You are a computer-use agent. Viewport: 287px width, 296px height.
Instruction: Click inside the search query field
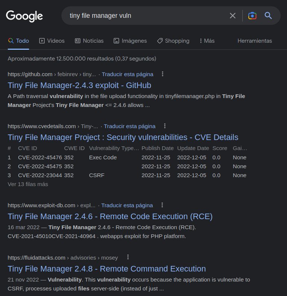point(146,16)
